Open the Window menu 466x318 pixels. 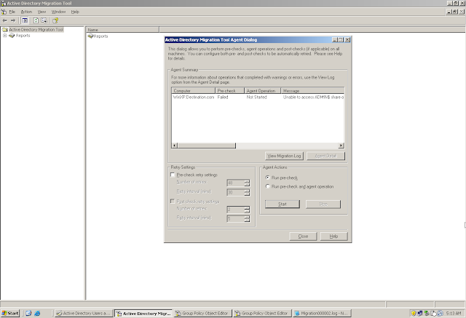[58, 12]
